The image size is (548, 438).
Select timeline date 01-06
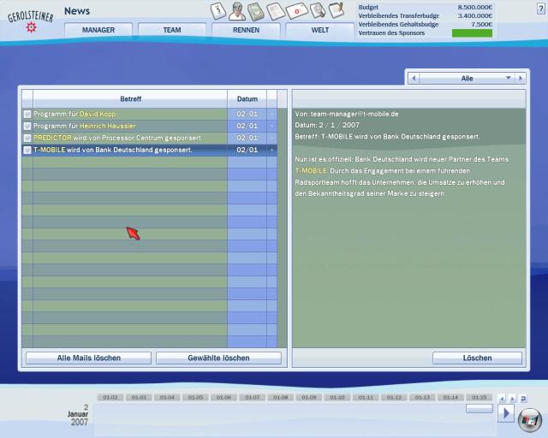point(223,398)
